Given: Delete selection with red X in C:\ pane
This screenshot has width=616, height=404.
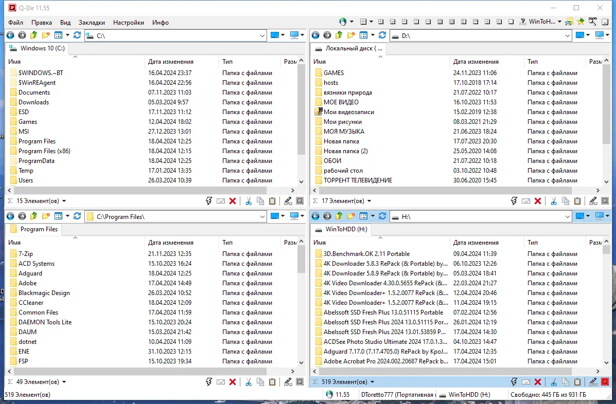Looking at the screenshot, I should point(233,201).
